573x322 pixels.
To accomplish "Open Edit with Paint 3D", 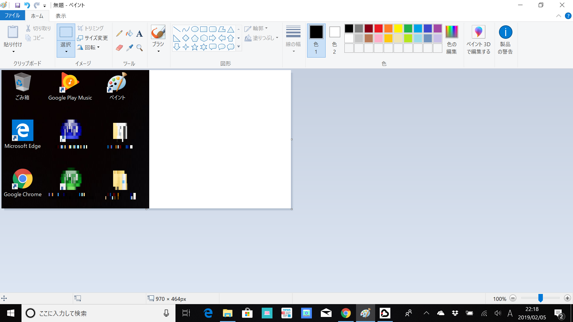I will [x=478, y=40].
